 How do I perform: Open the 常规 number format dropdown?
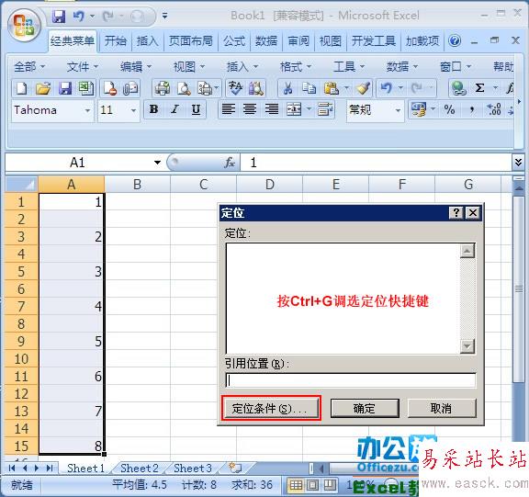[x=398, y=110]
